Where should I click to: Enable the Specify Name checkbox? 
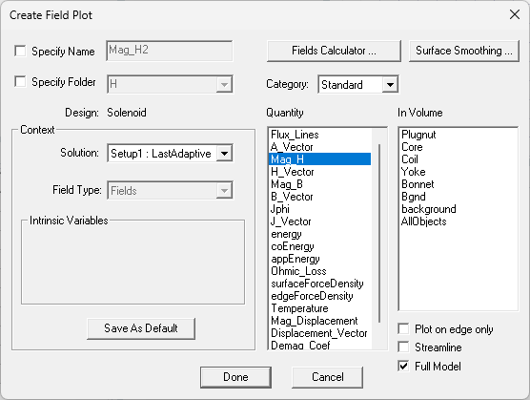tap(20, 52)
